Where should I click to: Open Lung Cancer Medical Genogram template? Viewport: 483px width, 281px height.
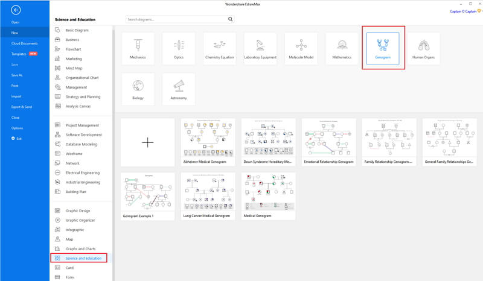pyautogui.click(x=208, y=197)
